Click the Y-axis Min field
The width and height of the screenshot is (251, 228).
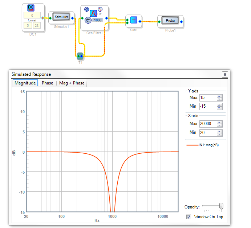click(x=208, y=107)
